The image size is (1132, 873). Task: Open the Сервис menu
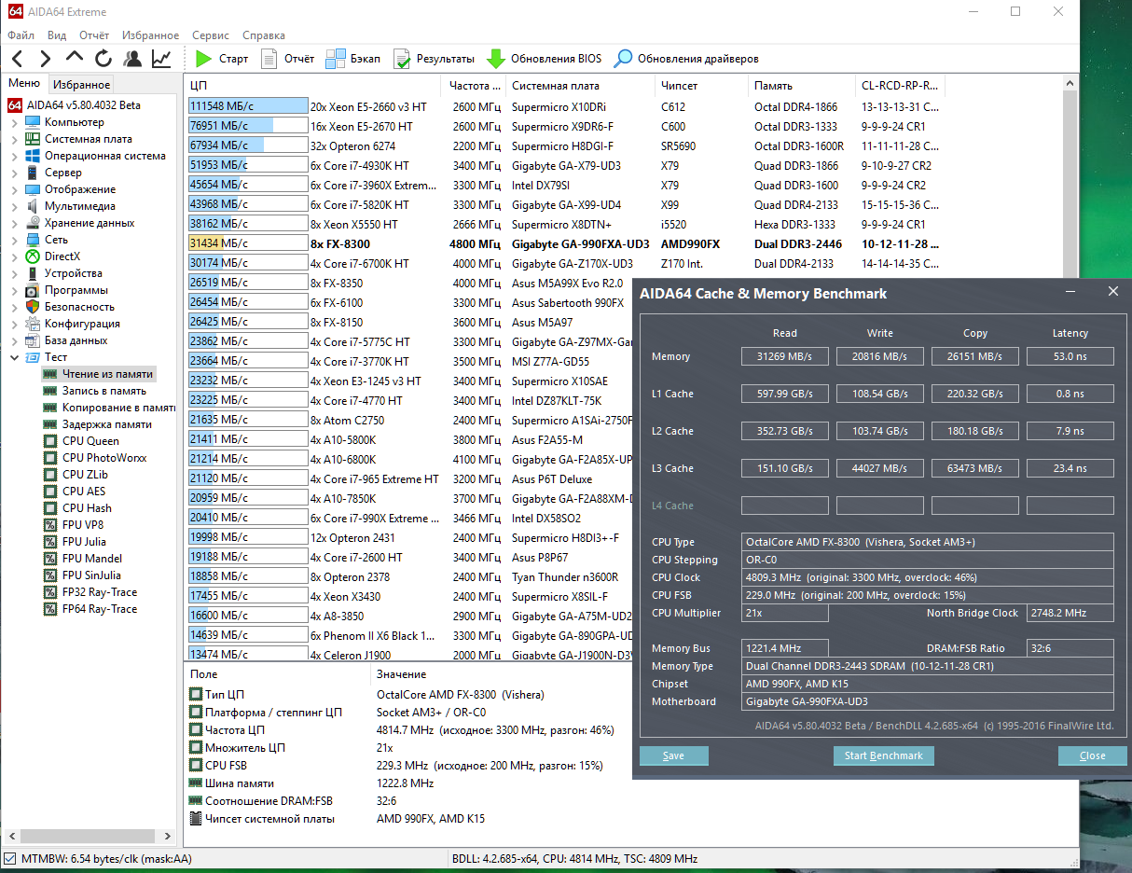pos(211,35)
